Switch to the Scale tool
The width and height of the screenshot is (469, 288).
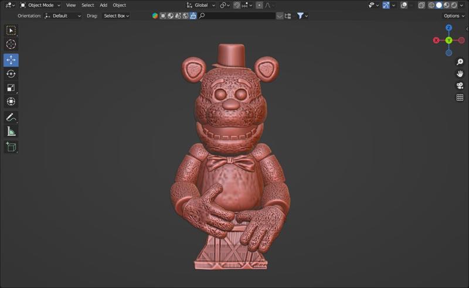(11, 88)
